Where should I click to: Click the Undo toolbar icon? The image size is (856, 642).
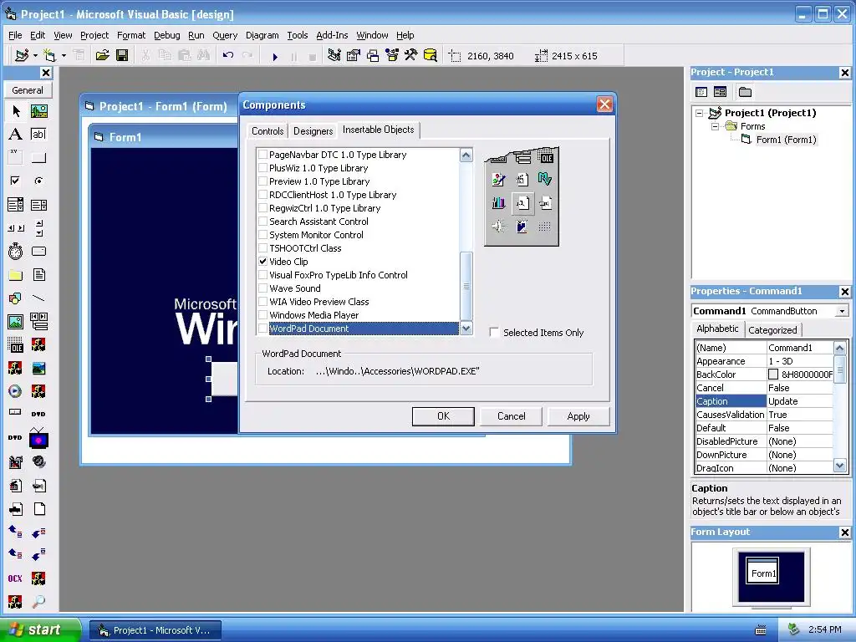point(228,56)
